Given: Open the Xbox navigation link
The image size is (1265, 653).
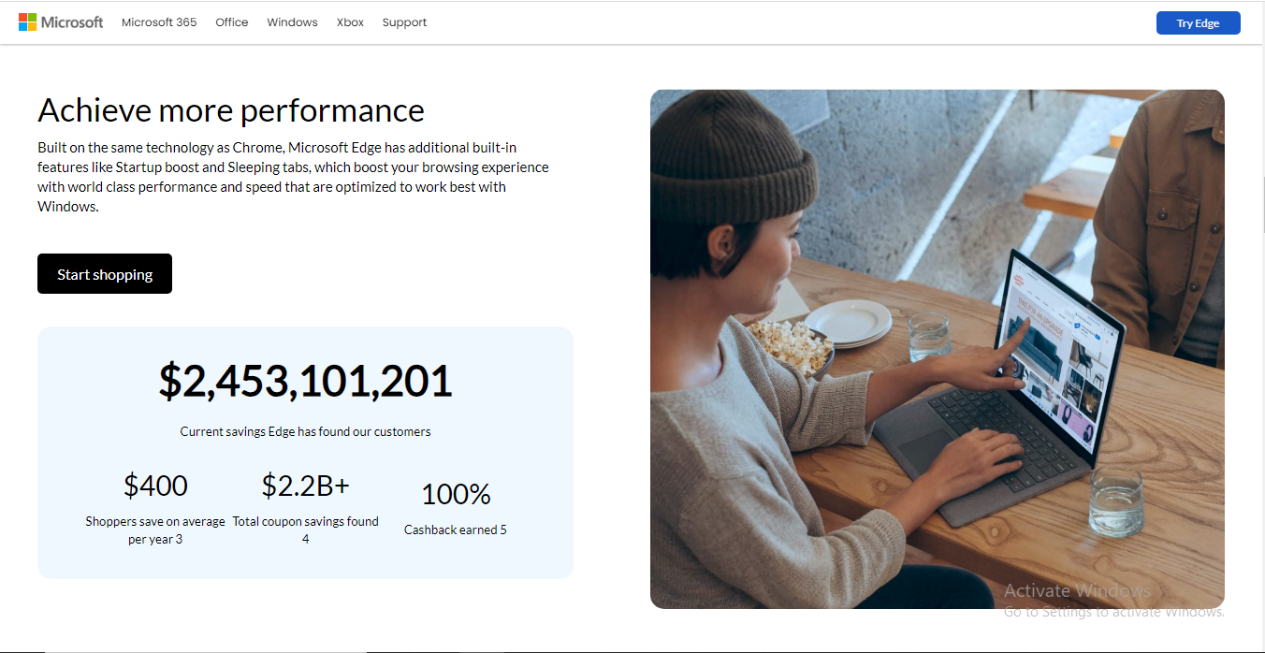Looking at the screenshot, I should click(350, 22).
